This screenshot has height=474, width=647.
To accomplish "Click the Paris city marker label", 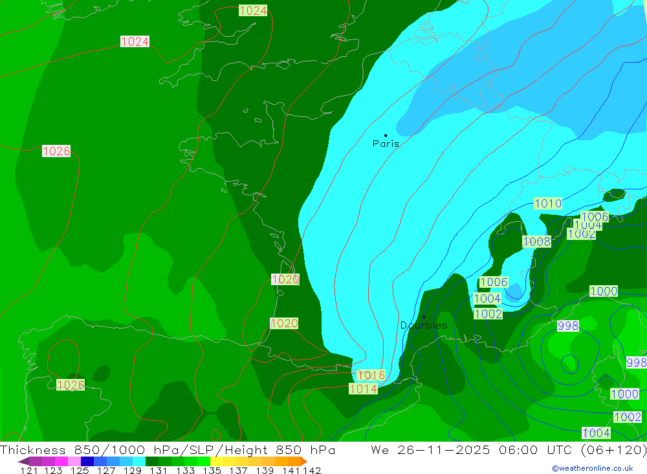I will pos(386,144).
